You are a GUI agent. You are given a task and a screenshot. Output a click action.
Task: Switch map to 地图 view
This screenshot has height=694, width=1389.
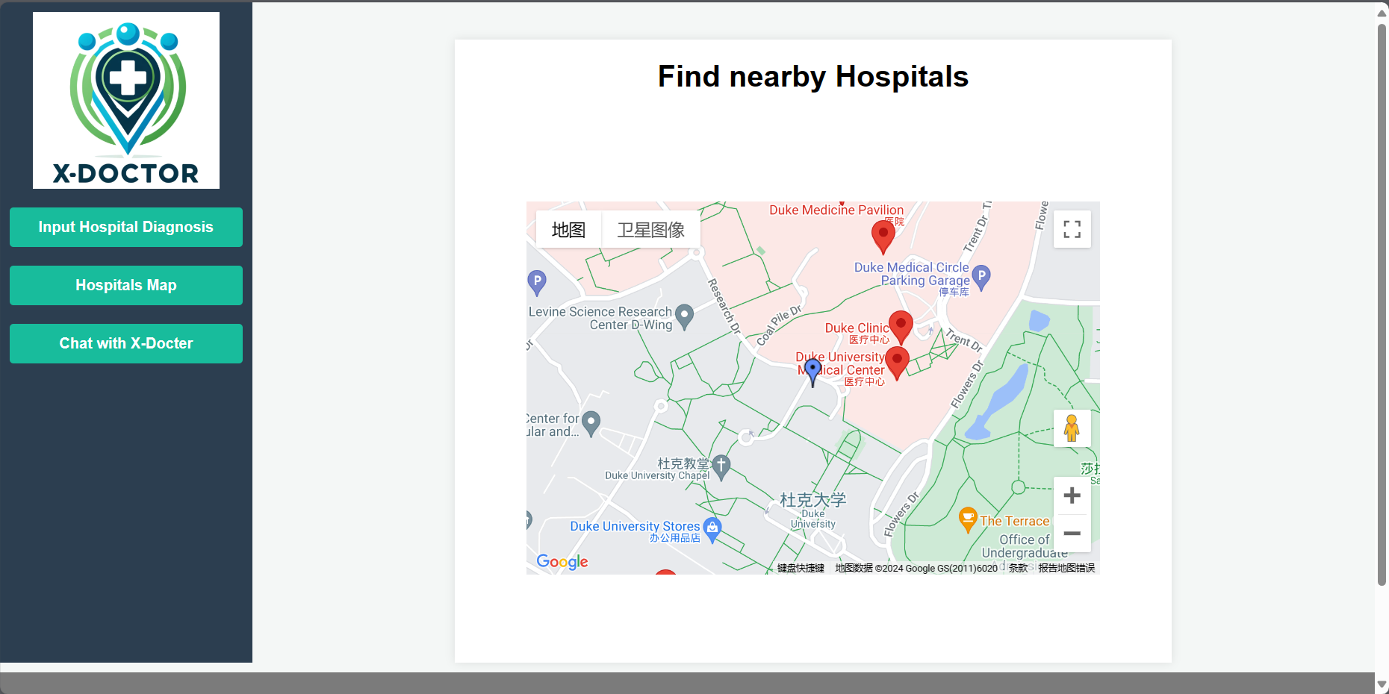[568, 229]
